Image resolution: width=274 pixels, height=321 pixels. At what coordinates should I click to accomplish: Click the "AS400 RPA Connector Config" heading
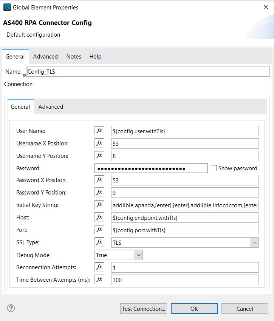coord(47,23)
